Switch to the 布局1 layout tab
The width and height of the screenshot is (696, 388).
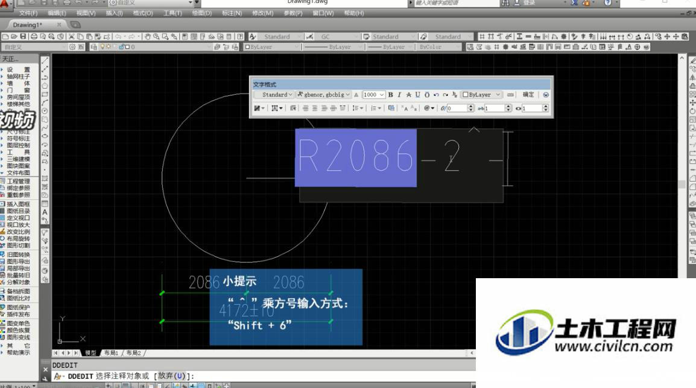[111, 353]
